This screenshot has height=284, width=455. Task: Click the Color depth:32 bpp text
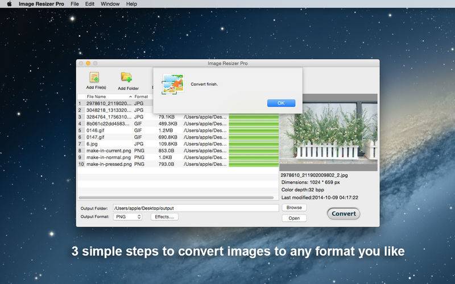(x=303, y=190)
